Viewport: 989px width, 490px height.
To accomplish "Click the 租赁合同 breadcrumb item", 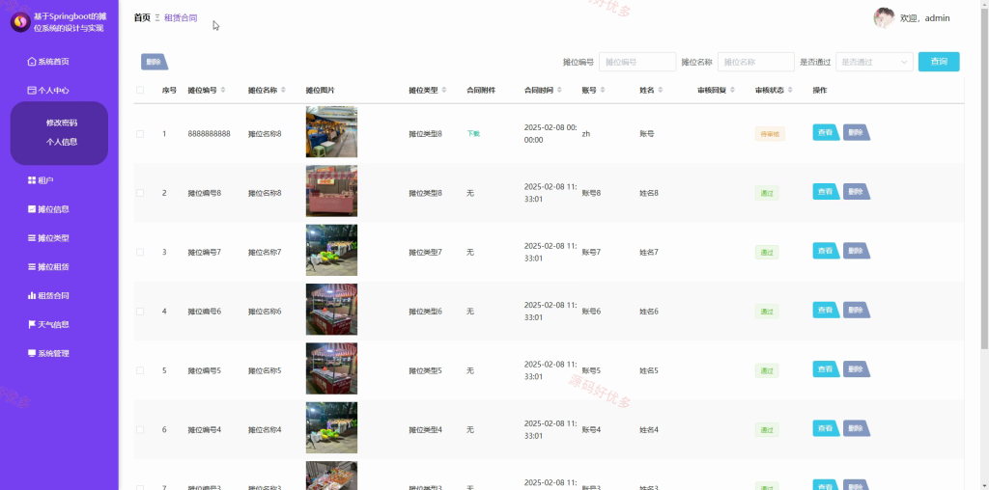I will (181, 18).
